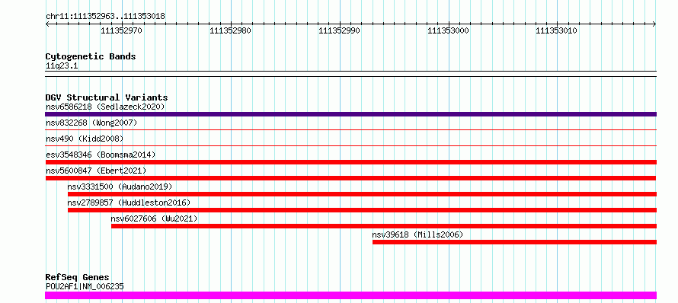Click the esv3548346 (Boomsma2014) text label
Screen dimensions: 678x303
pos(101,155)
